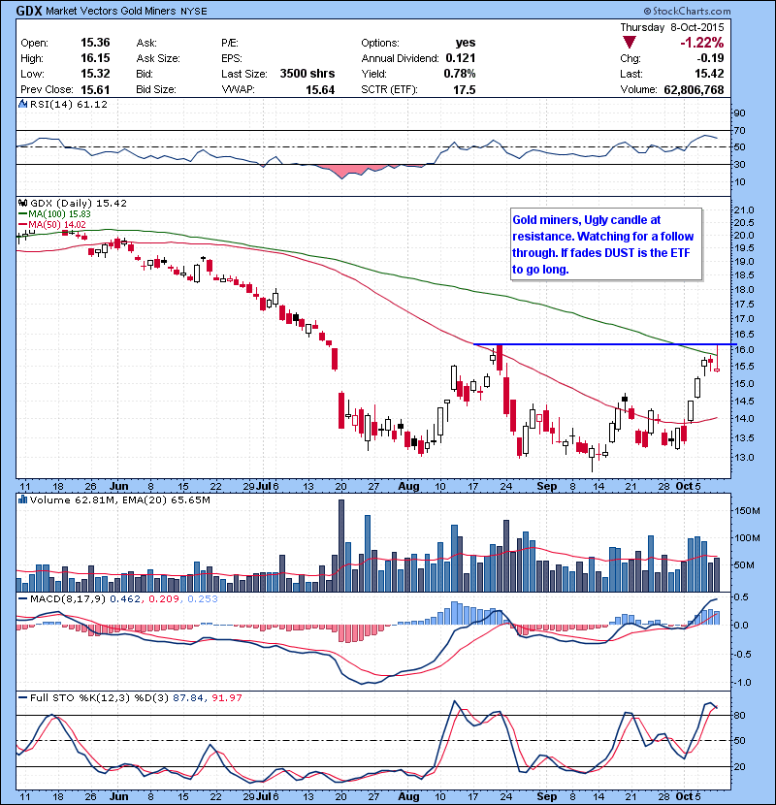776x805 pixels.
Task: Click the Market Vectors Gold Miners name
Action: 111,11
